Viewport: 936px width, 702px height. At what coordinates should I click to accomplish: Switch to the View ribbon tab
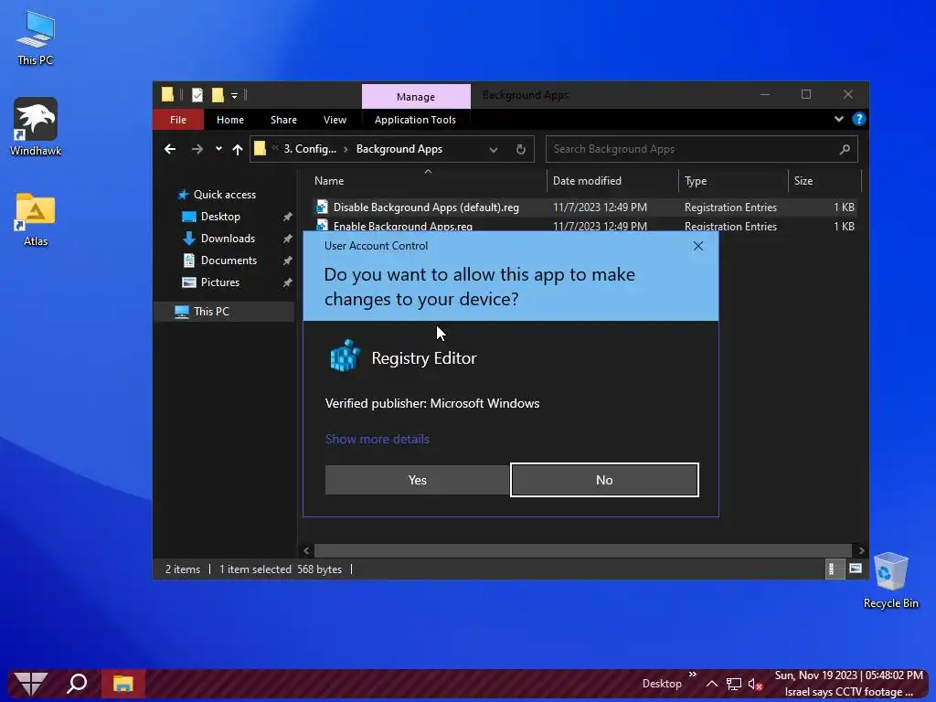coord(335,120)
